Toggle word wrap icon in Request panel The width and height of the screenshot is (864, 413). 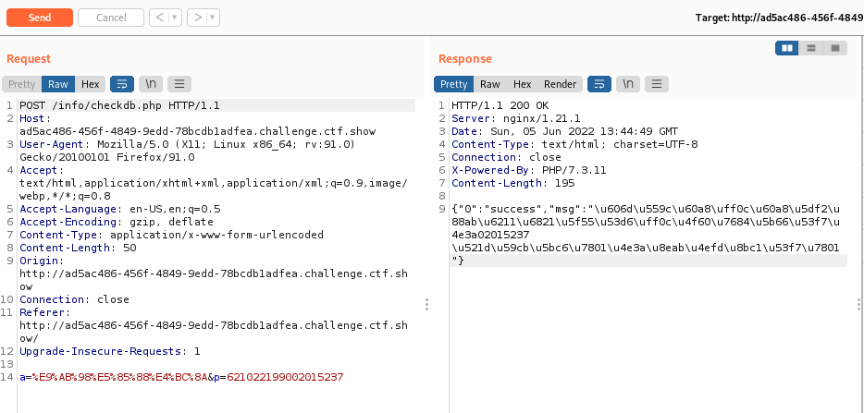coord(122,84)
